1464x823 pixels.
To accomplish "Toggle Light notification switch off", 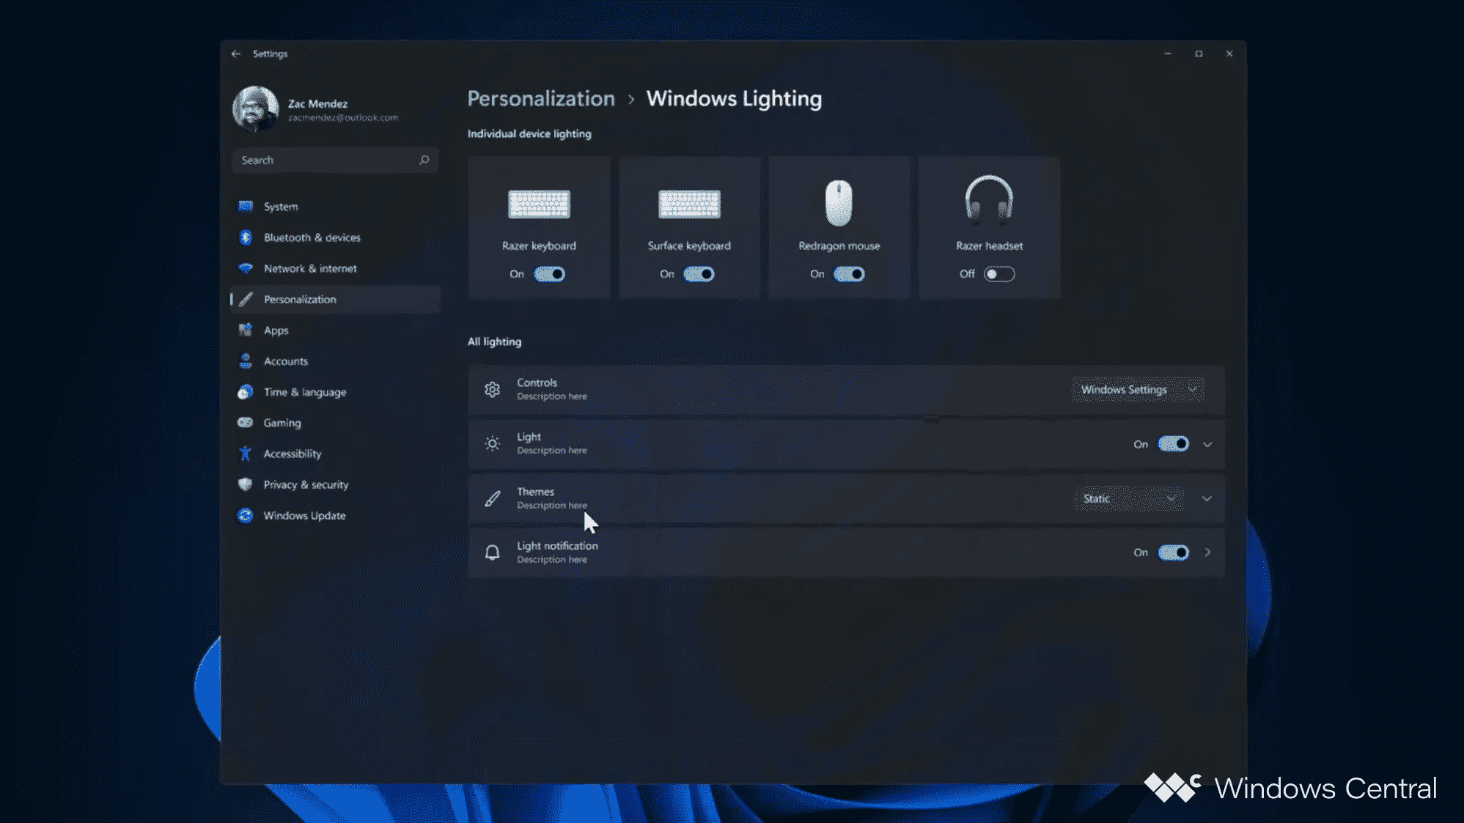I will (x=1173, y=553).
